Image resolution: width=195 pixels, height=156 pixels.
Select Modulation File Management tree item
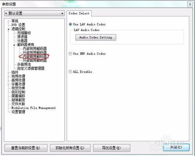(34, 108)
